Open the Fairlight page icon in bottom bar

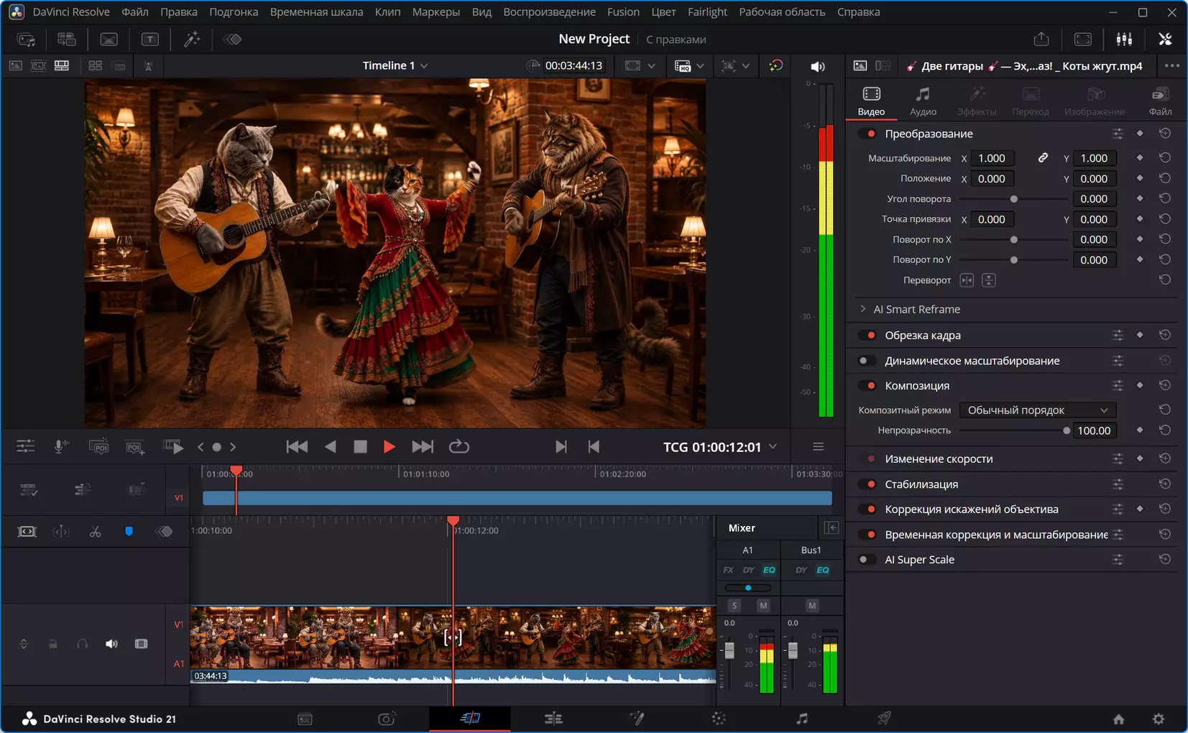[x=802, y=719]
